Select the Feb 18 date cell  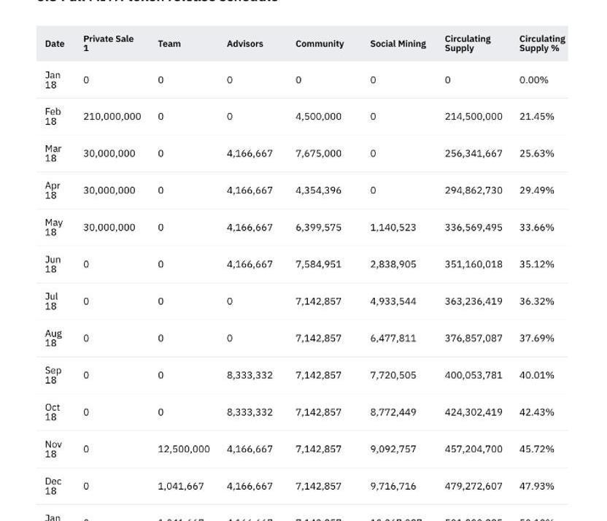[53, 117]
